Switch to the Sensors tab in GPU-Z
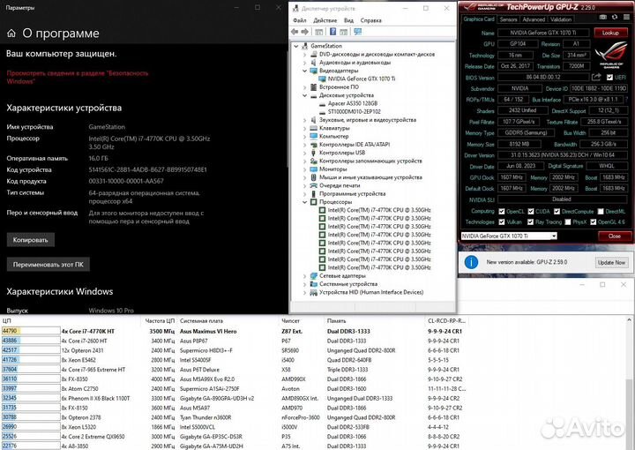This screenshot has height=450, width=635. [x=508, y=19]
